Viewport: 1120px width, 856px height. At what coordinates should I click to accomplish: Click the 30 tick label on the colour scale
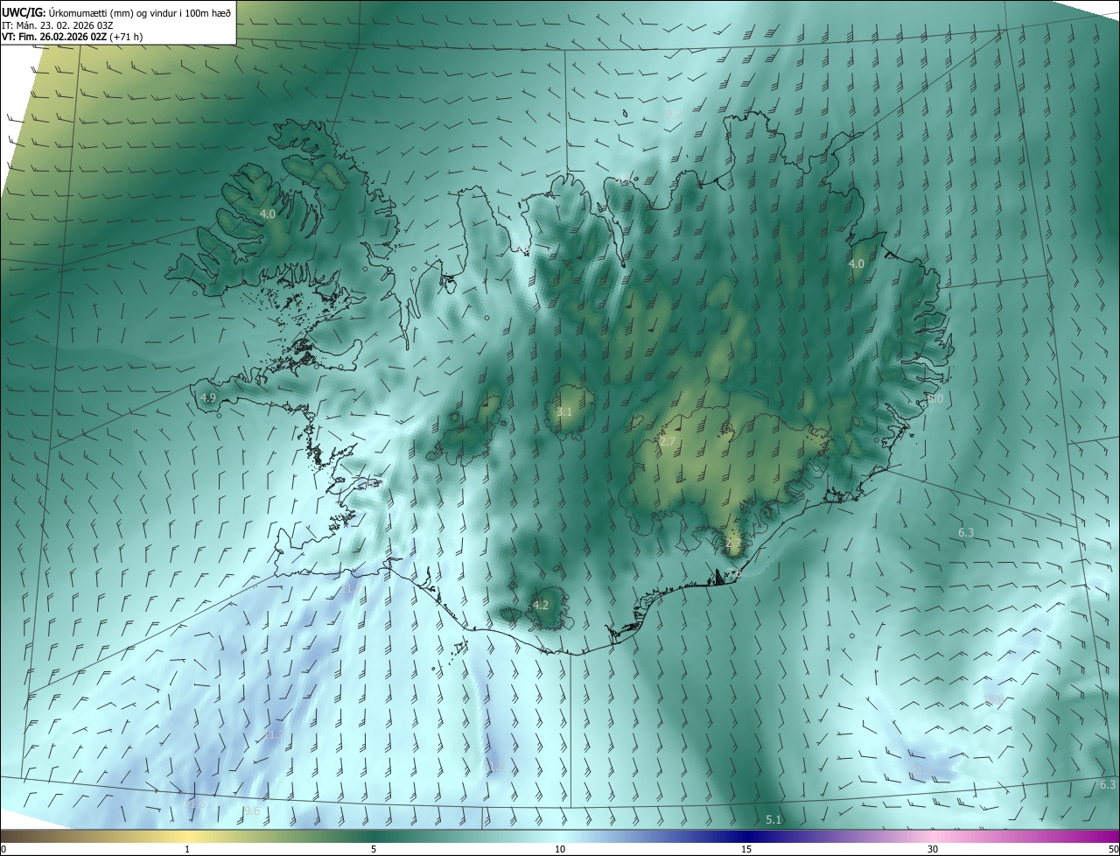[x=933, y=849]
